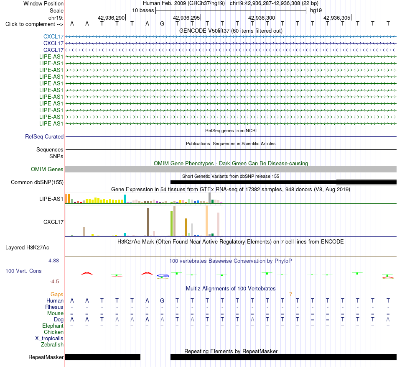The image size is (397, 367).
Task: Open the GTEx Gene Expression track title
Action: [231, 189]
